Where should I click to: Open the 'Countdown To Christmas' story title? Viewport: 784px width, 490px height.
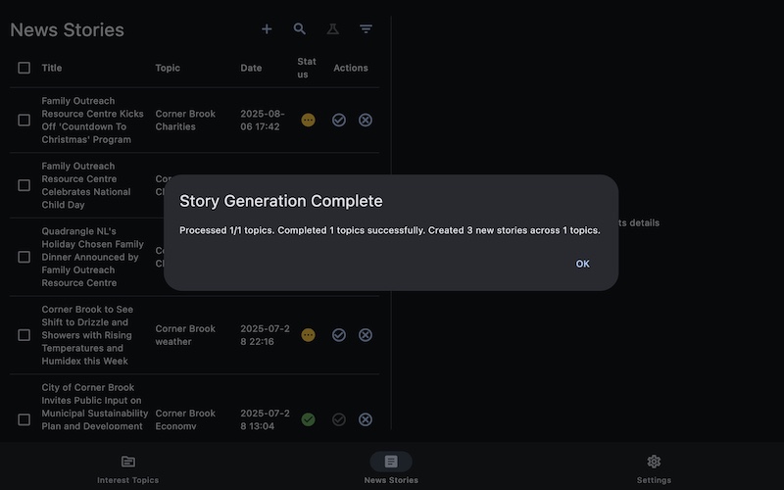tap(92, 120)
